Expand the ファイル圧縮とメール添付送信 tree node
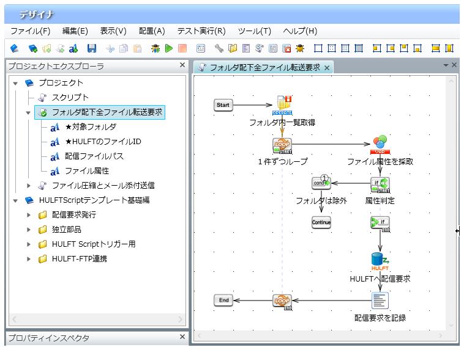Image resolution: width=464 pixels, height=350 pixels. 29,186
